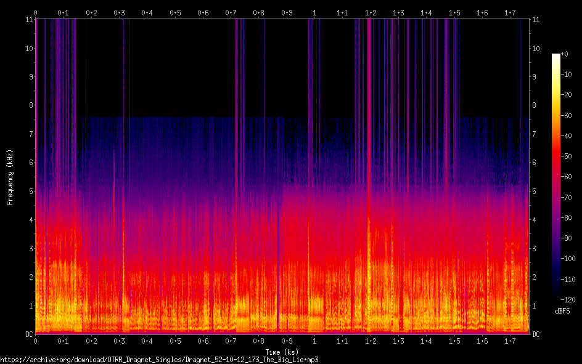Click the 'Frequency (kHz)' axis label
582x364 pixels.
click(10, 177)
